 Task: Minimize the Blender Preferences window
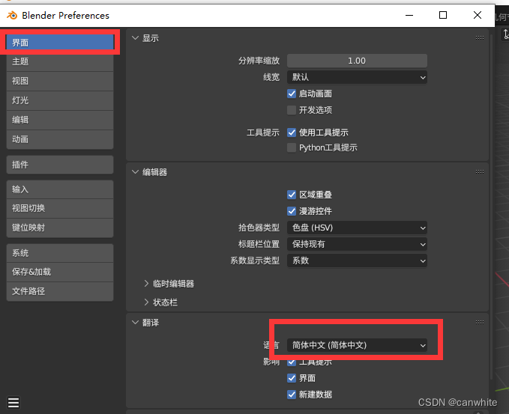click(409, 15)
